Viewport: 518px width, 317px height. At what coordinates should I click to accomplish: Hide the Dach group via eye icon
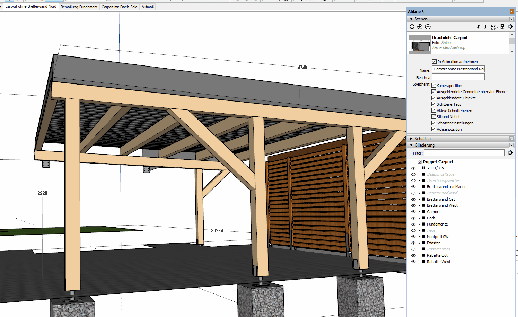tap(413, 218)
